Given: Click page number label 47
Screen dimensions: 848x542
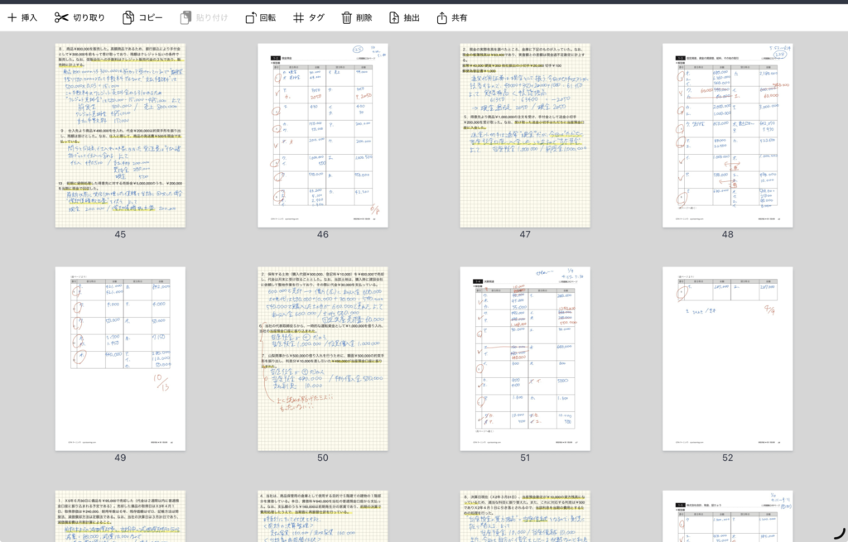Looking at the screenshot, I should [525, 234].
